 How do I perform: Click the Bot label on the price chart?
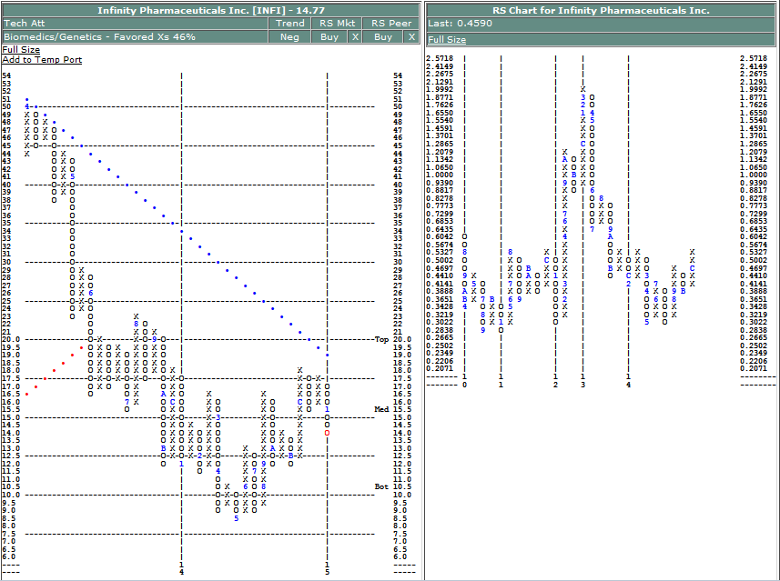(381, 486)
